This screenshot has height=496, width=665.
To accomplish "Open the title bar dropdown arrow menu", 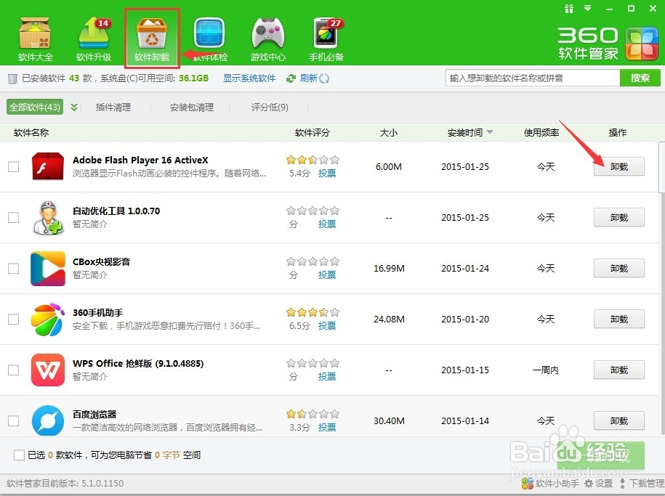I will coord(587,9).
